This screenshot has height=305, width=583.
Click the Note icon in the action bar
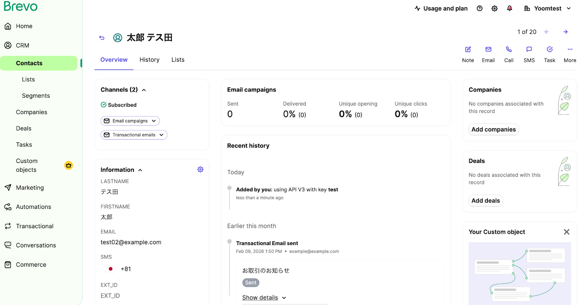(468, 50)
